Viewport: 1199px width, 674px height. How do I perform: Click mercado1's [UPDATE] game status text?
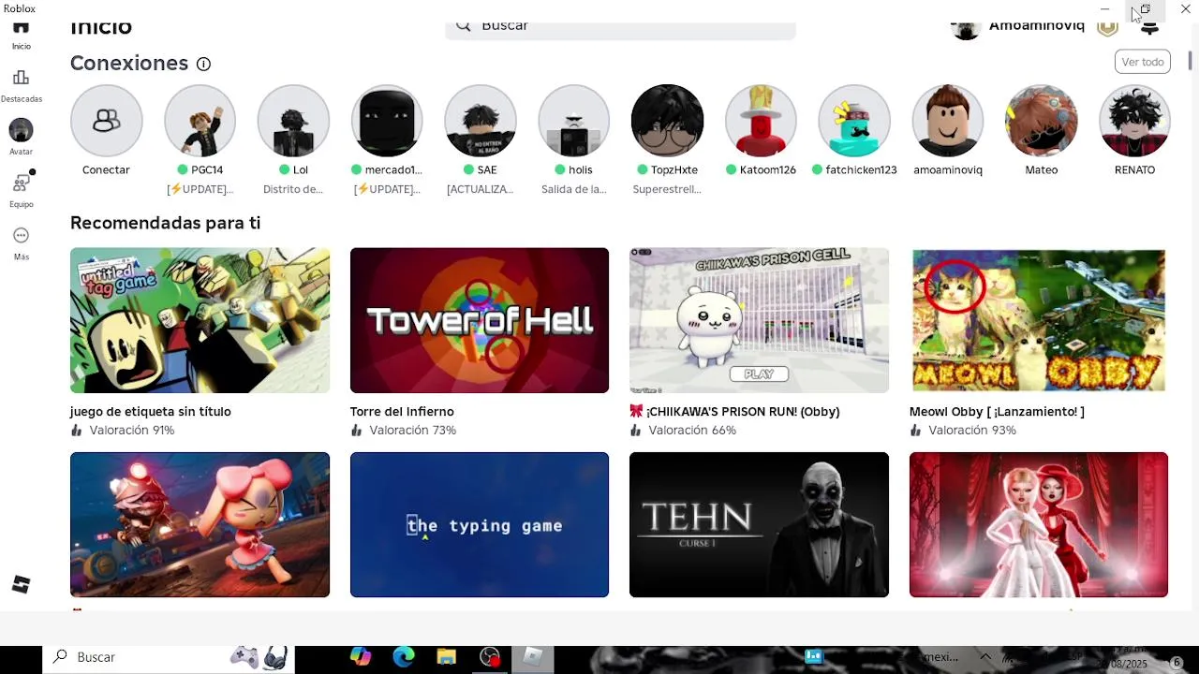click(x=387, y=189)
